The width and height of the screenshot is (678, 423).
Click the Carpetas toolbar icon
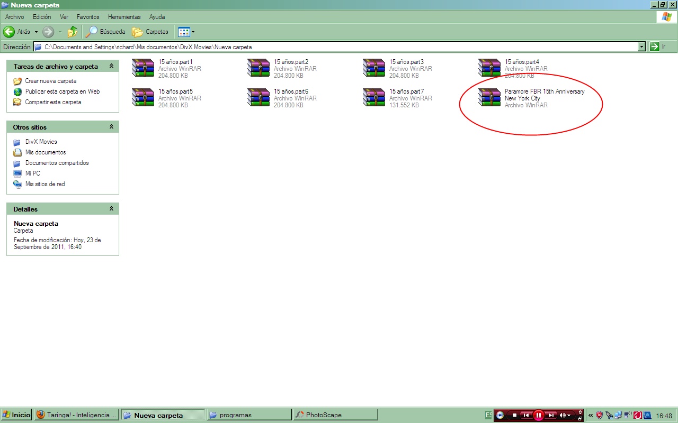[150, 32]
